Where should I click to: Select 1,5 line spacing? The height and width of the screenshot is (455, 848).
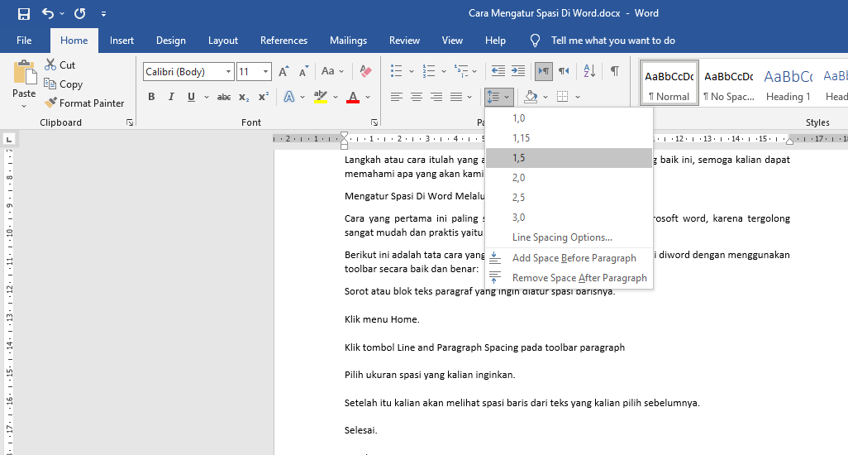(x=569, y=158)
